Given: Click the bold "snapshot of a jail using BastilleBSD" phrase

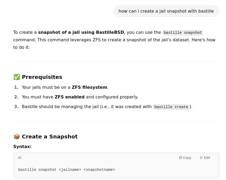Looking at the screenshot, I should pyautogui.click(x=81, y=32).
